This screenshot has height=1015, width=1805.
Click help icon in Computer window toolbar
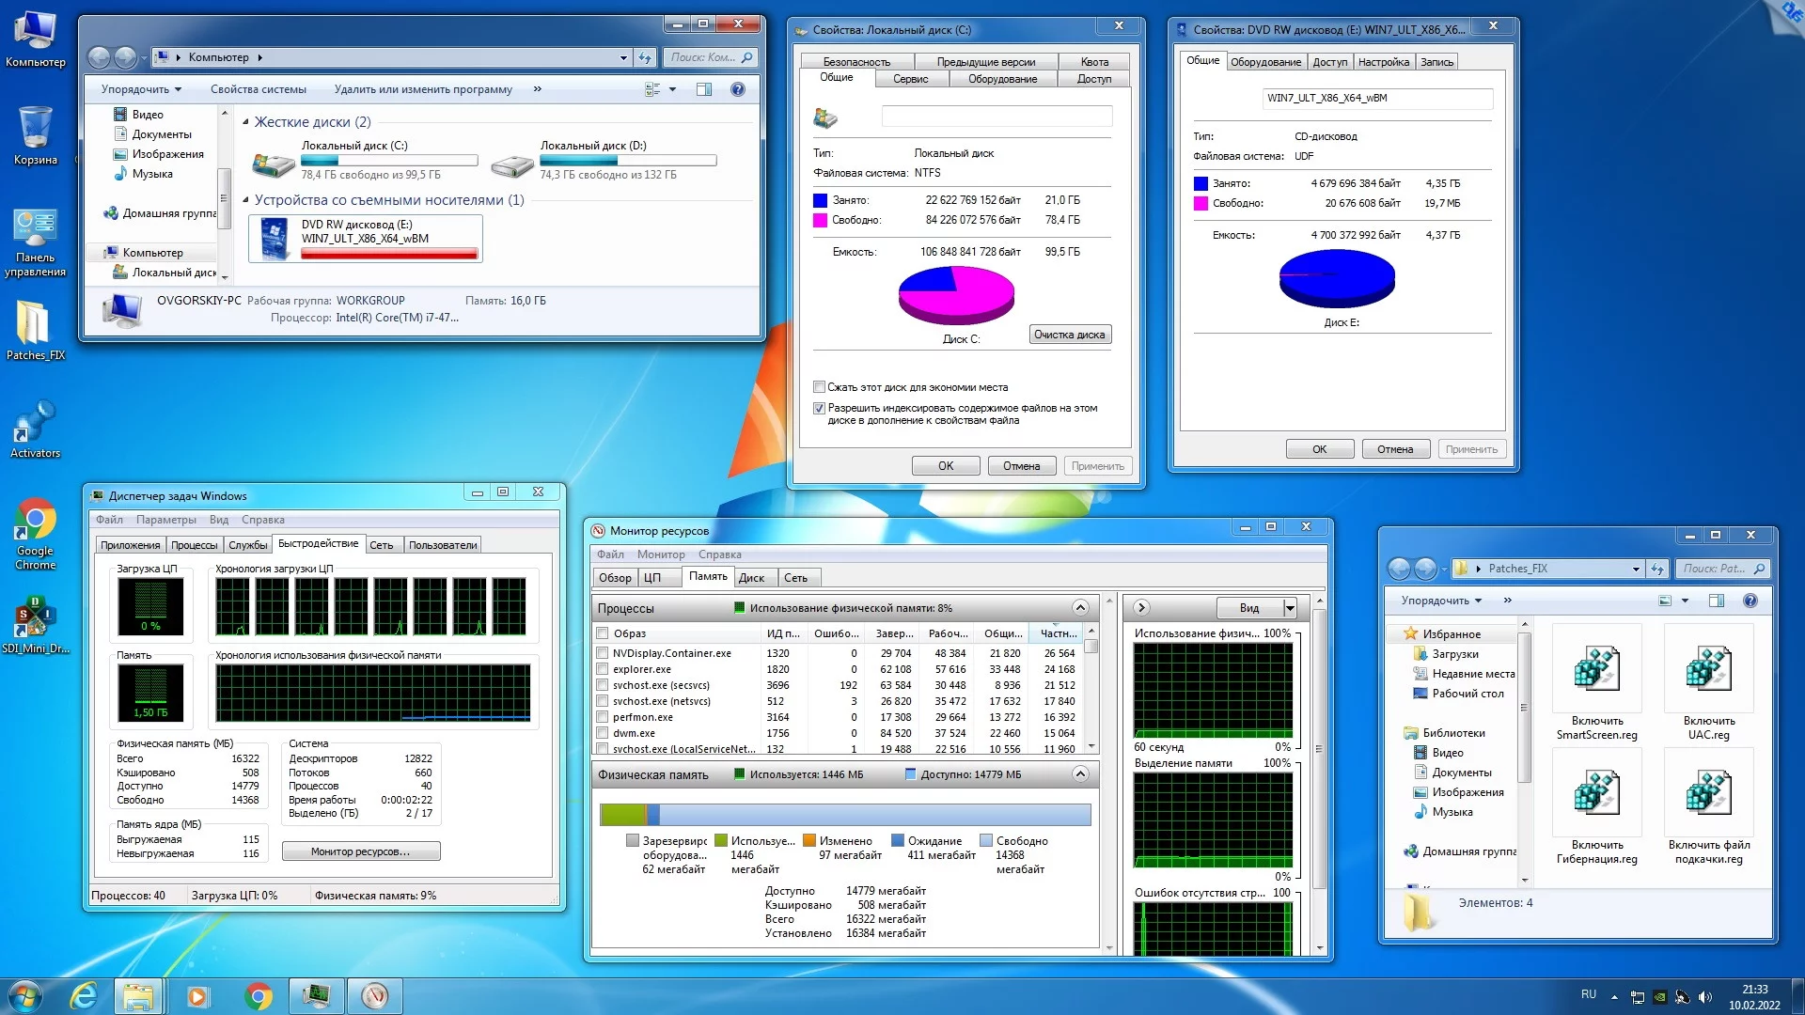[x=738, y=89]
